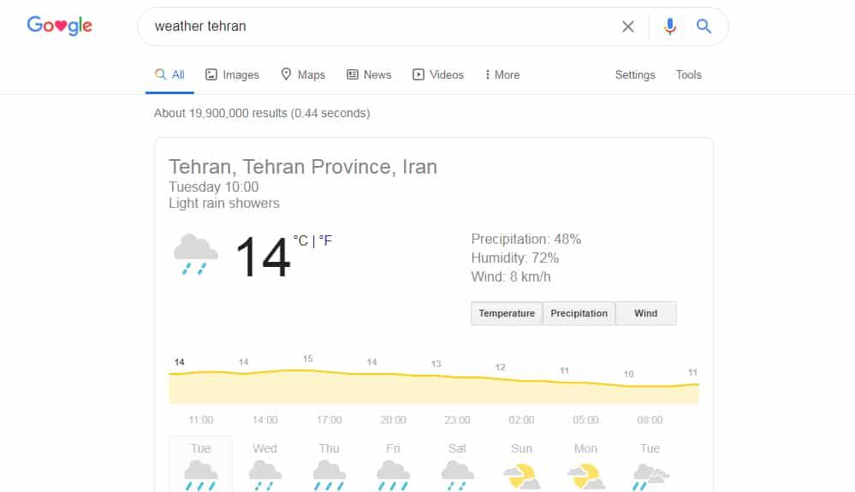Clear the search box with X icon
This screenshot has width=855, height=492.
point(628,27)
